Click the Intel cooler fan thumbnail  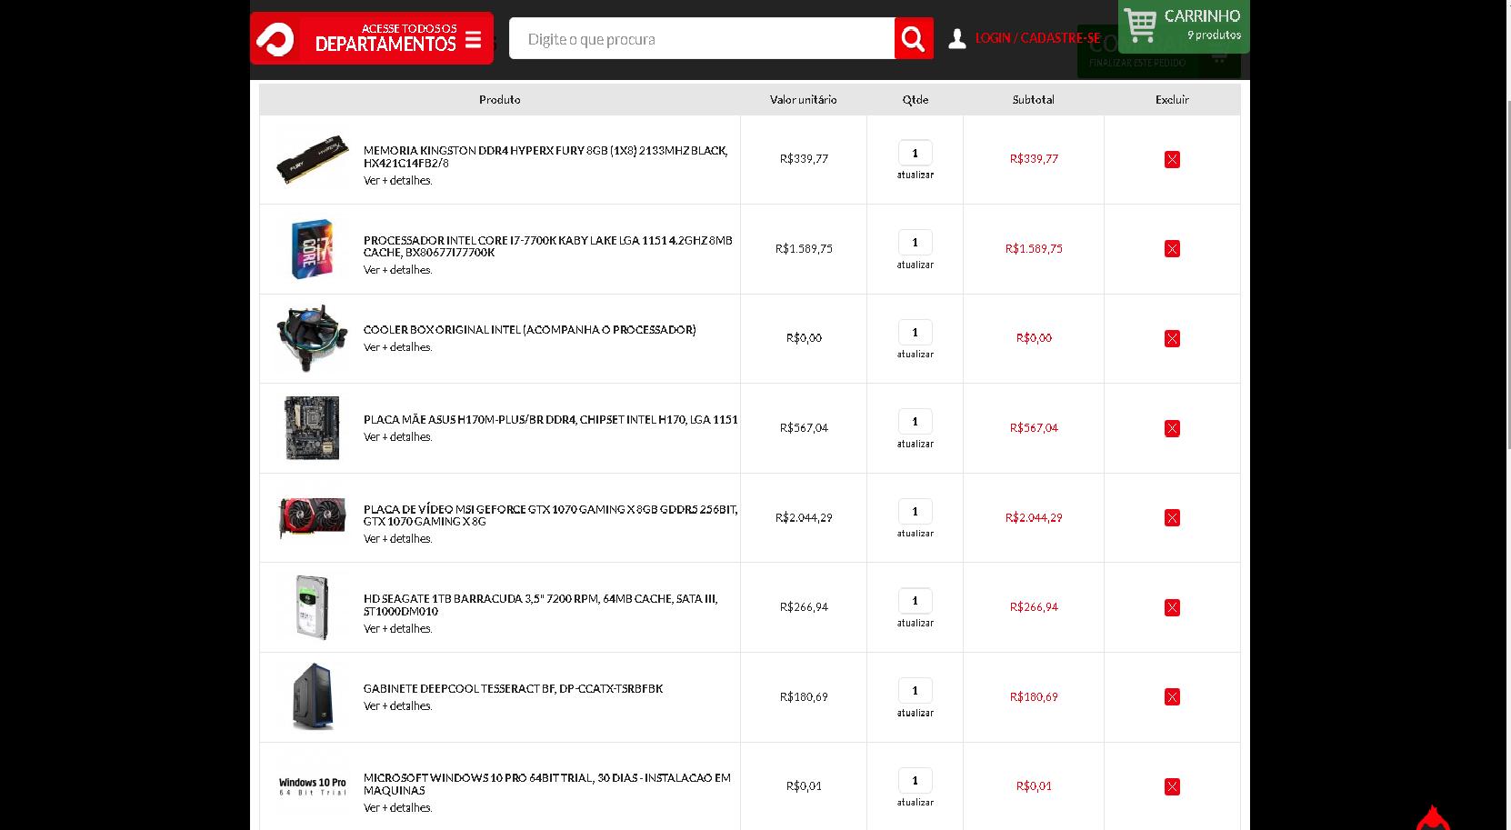pyautogui.click(x=312, y=338)
